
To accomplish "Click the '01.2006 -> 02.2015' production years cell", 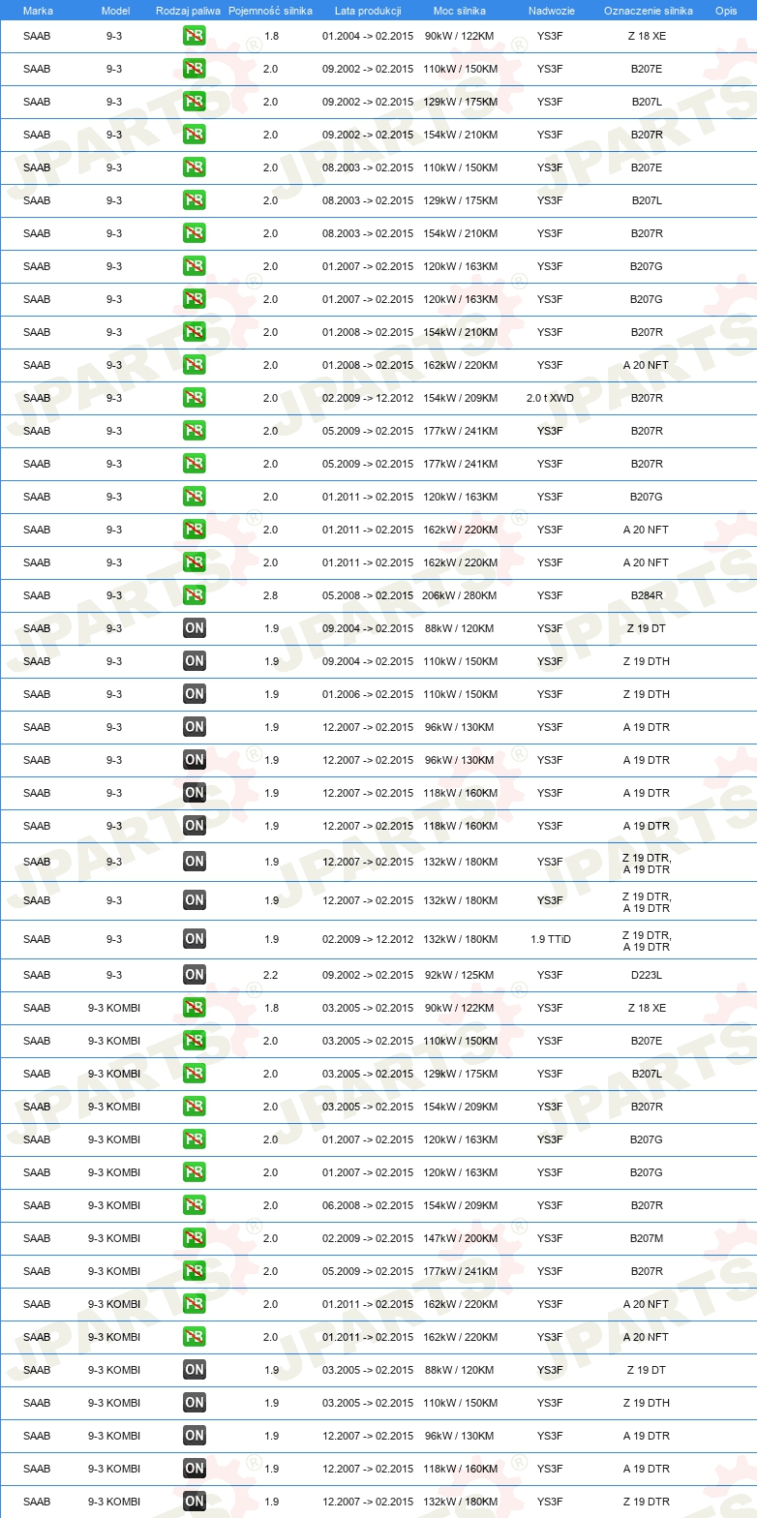I will (368, 694).
